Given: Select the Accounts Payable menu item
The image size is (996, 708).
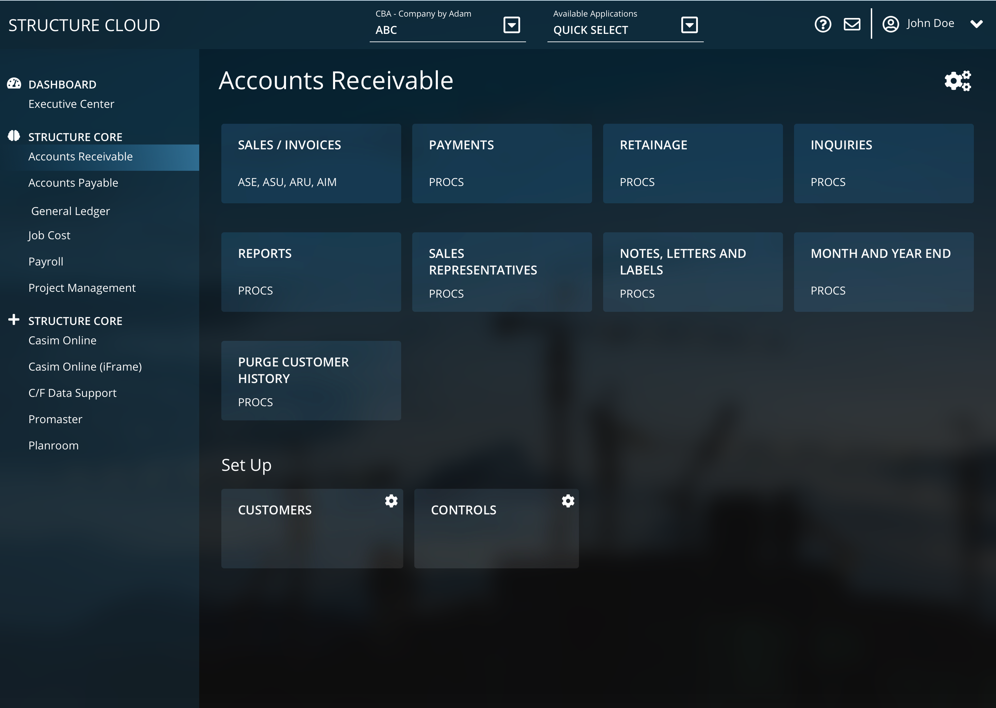Looking at the screenshot, I should coord(73,183).
